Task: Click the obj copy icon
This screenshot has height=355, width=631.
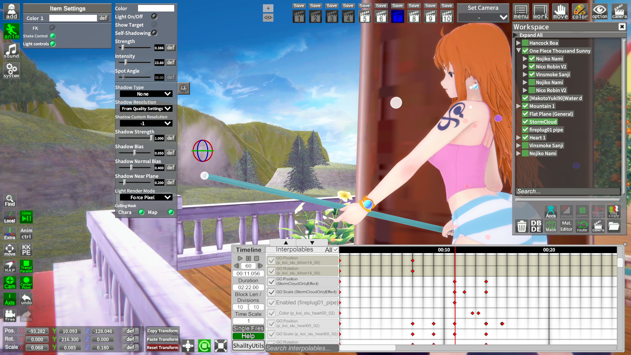Action: pos(614,212)
